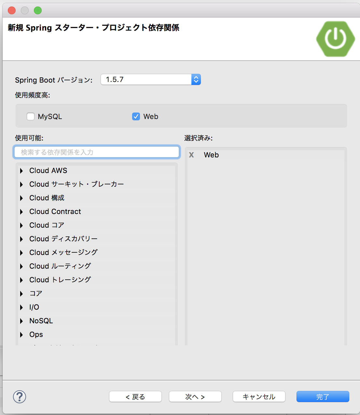Select the I/O label text
360x415 pixels.
pos(34,307)
